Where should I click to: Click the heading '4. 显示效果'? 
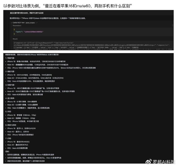[10, 98]
